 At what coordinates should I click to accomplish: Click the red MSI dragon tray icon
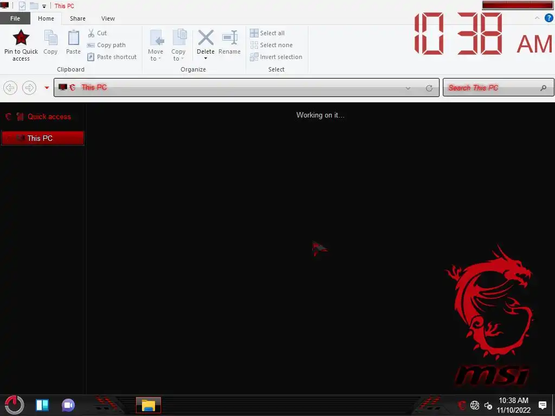461,405
